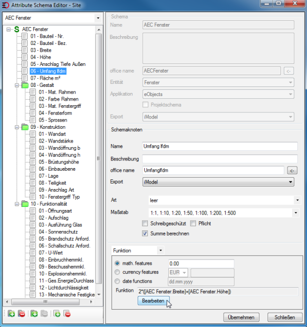Click the Schemaknoten Name field with Umfang lfdm
The width and height of the screenshot is (307, 327).
click(x=220, y=146)
